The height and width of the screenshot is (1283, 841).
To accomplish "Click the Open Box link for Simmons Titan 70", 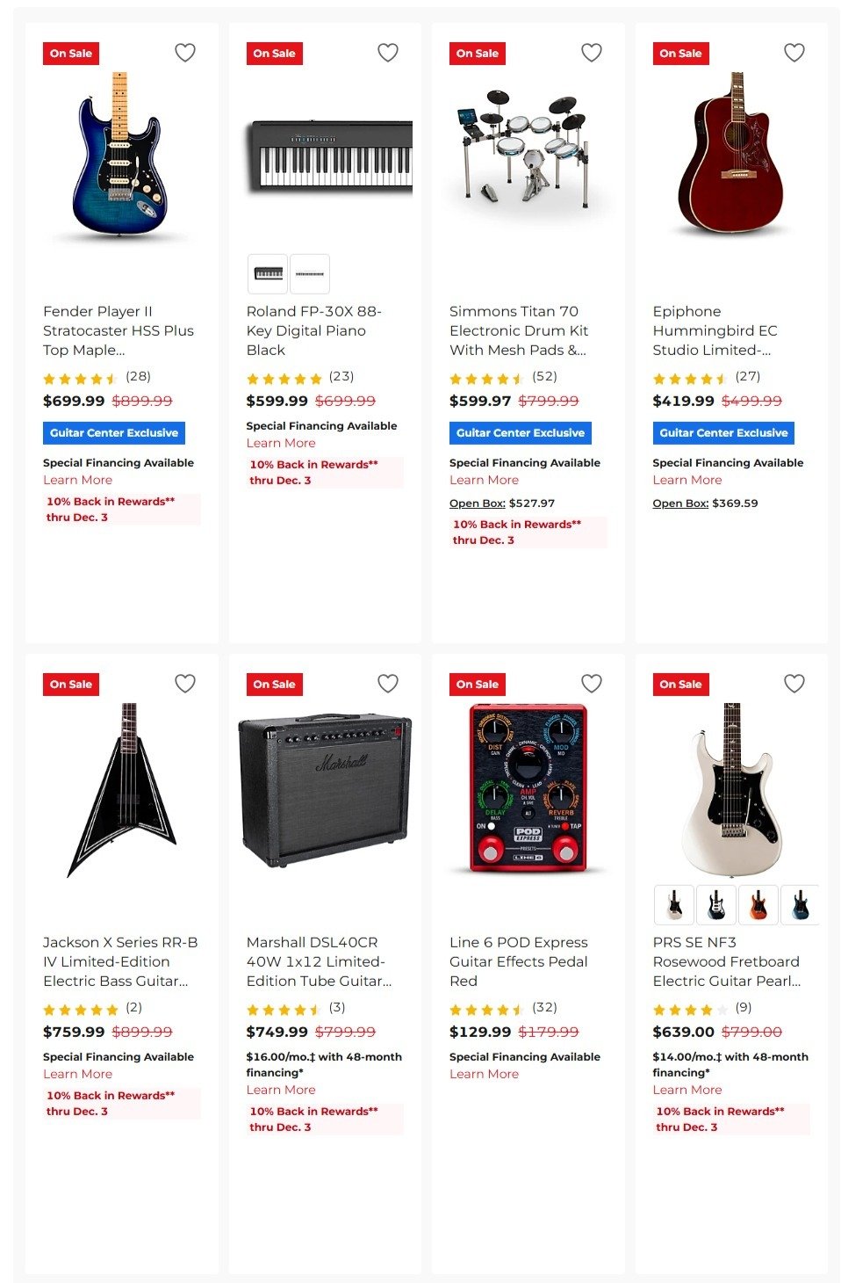I will [x=476, y=503].
